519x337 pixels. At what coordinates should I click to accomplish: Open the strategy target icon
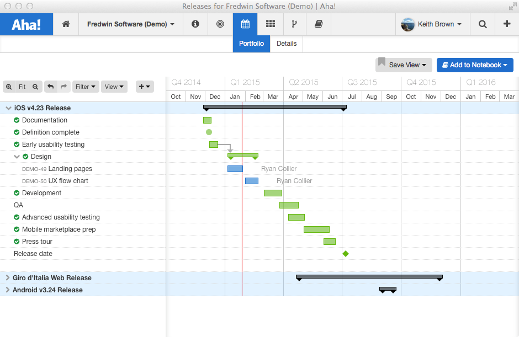point(220,24)
